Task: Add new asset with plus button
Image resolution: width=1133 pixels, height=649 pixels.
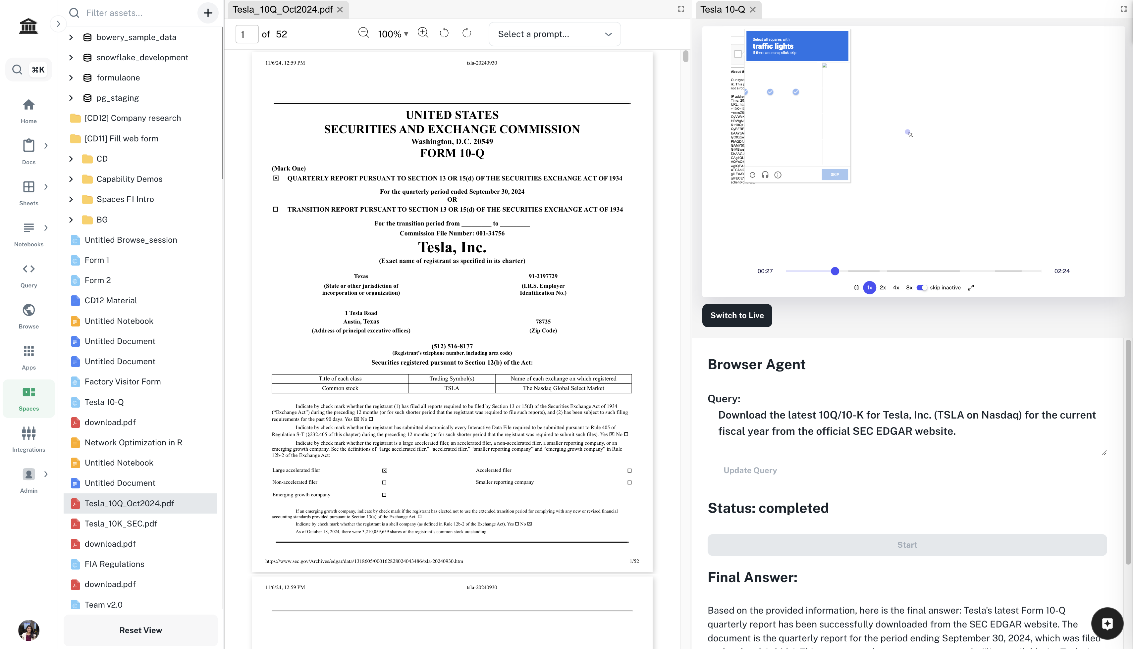Action: click(x=208, y=13)
